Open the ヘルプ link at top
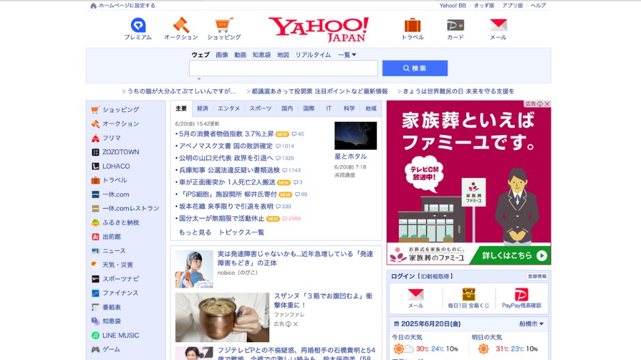Image resolution: width=641 pixels, height=360 pixels. (538, 5)
